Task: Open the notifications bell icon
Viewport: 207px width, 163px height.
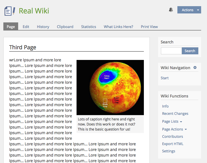Action: click(x=171, y=10)
